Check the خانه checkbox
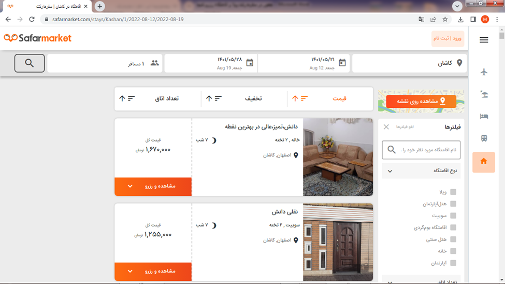Viewport: 505px width, 284px height. [x=453, y=251]
